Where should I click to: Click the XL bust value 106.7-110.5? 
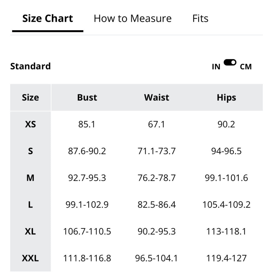[x=87, y=232]
